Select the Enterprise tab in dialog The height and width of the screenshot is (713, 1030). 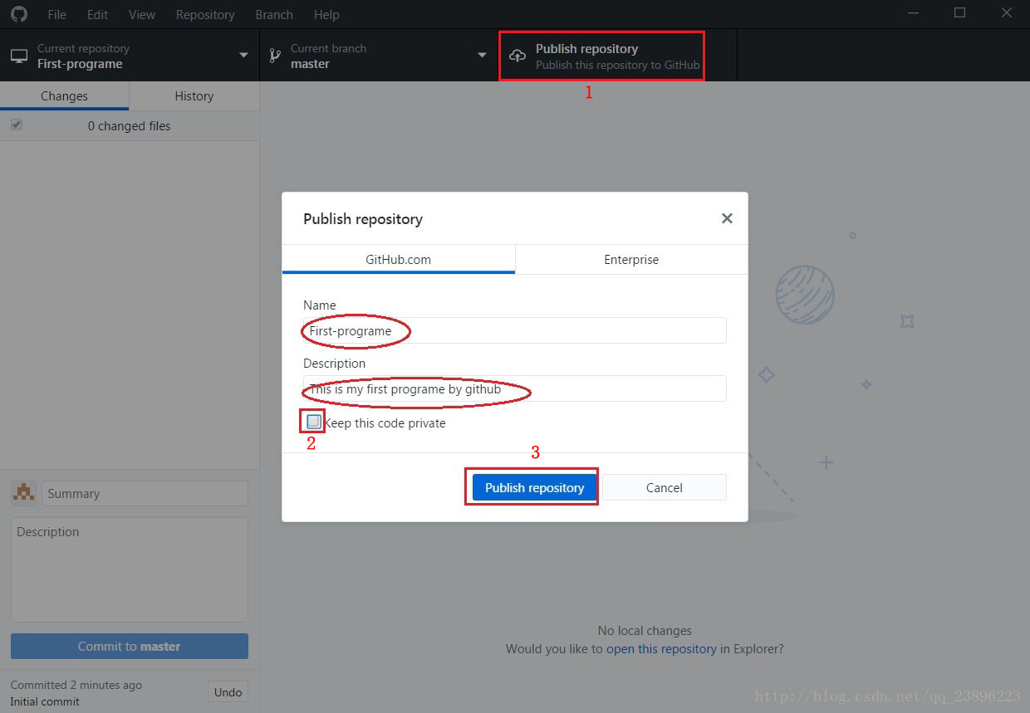[x=631, y=259]
